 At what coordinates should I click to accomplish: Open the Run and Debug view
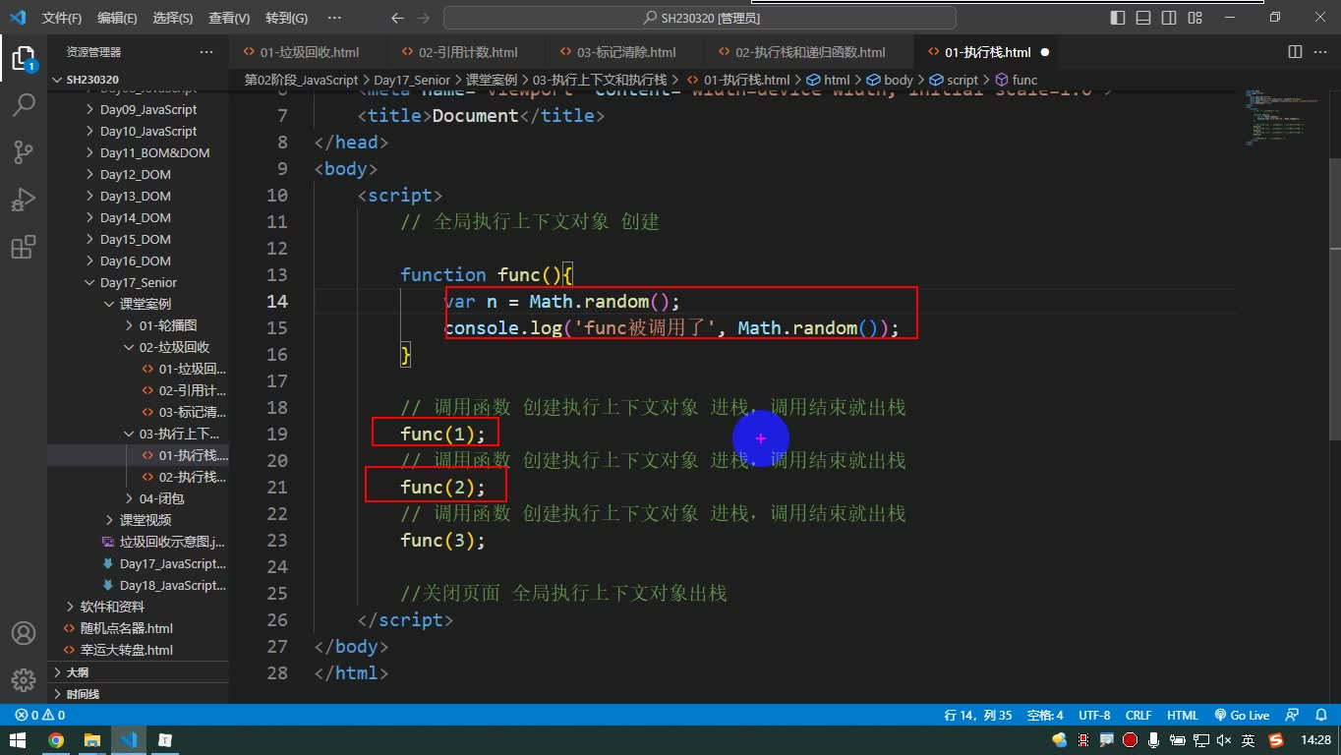click(24, 200)
